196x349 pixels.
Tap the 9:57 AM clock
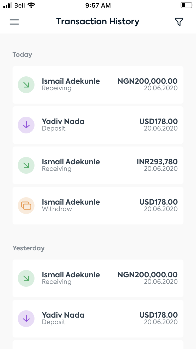[x=98, y=5]
